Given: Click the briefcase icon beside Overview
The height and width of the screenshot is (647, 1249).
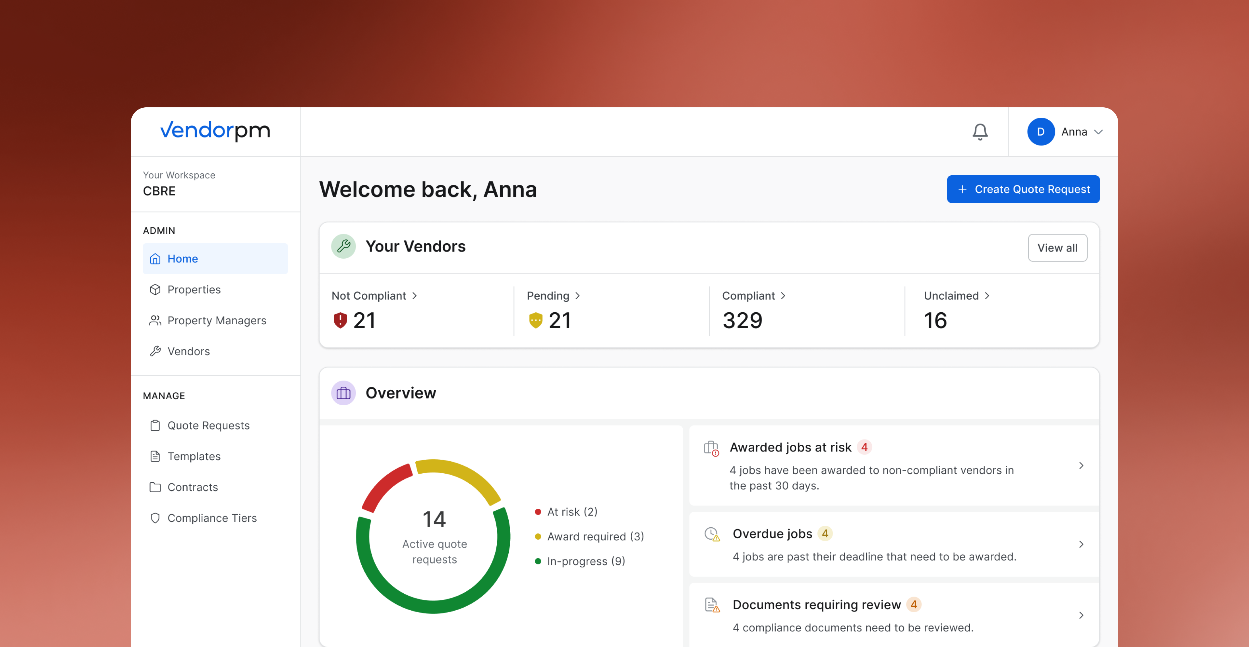Looking at the screenshot, I should [343, 393].
